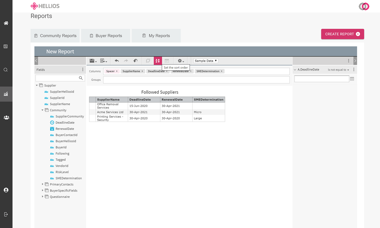Remove the Spacer column chip

point(117,71)
